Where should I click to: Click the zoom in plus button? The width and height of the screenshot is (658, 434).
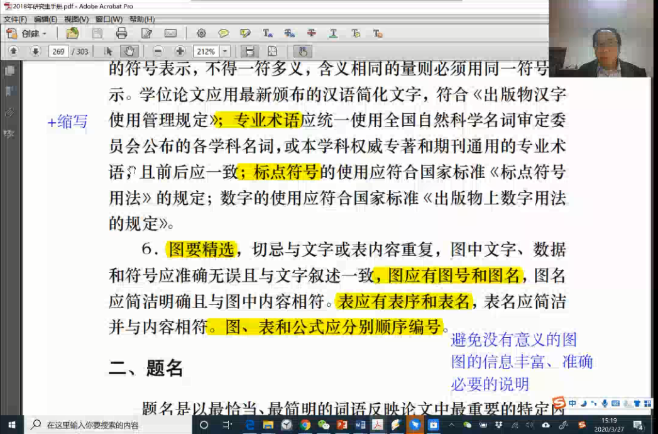click(180, 52)
